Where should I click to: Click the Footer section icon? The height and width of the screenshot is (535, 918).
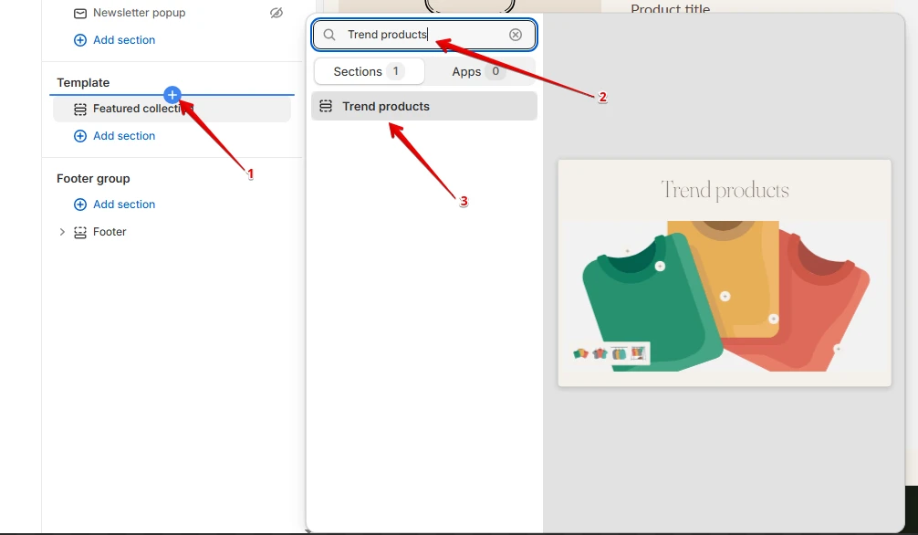coord(80,232)
